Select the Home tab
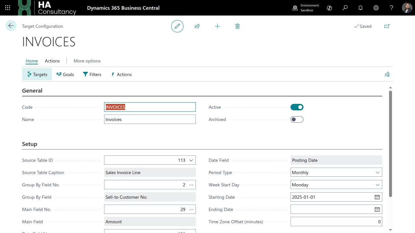This screenshot has width=415, height=233. pos(32,61)
